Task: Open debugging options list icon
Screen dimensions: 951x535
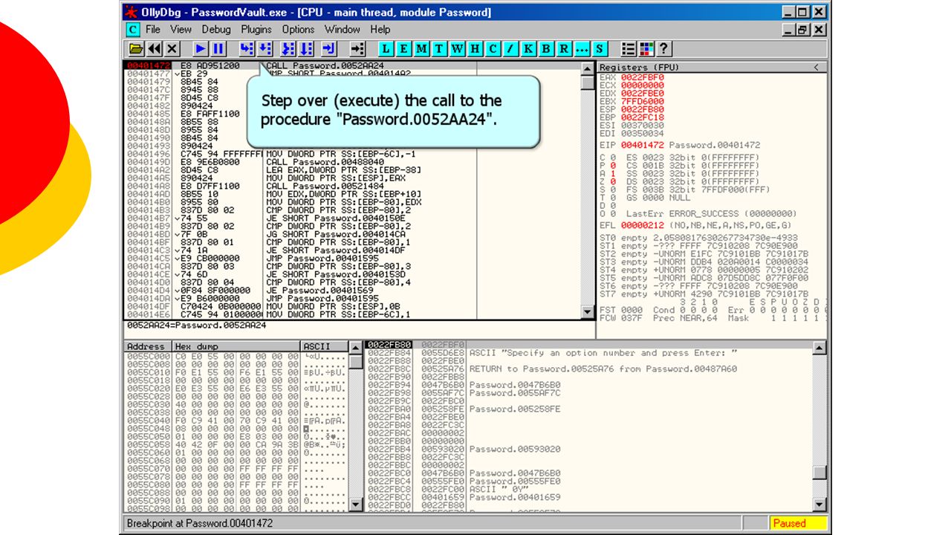Action: (x=629, y=49)
